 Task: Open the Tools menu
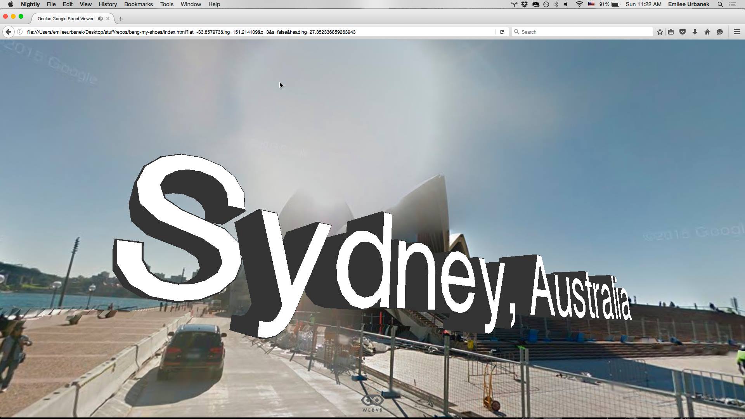[166, 4]
